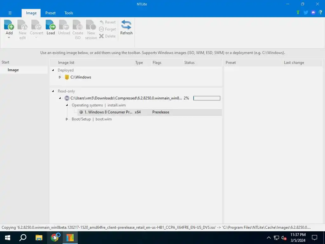Click the Forget button

pyautogui.click(x=107, y=29)
